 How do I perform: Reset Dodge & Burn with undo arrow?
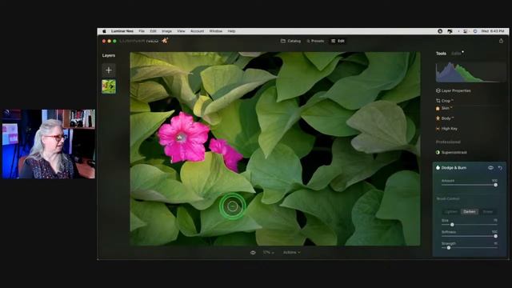click(500, 168)
